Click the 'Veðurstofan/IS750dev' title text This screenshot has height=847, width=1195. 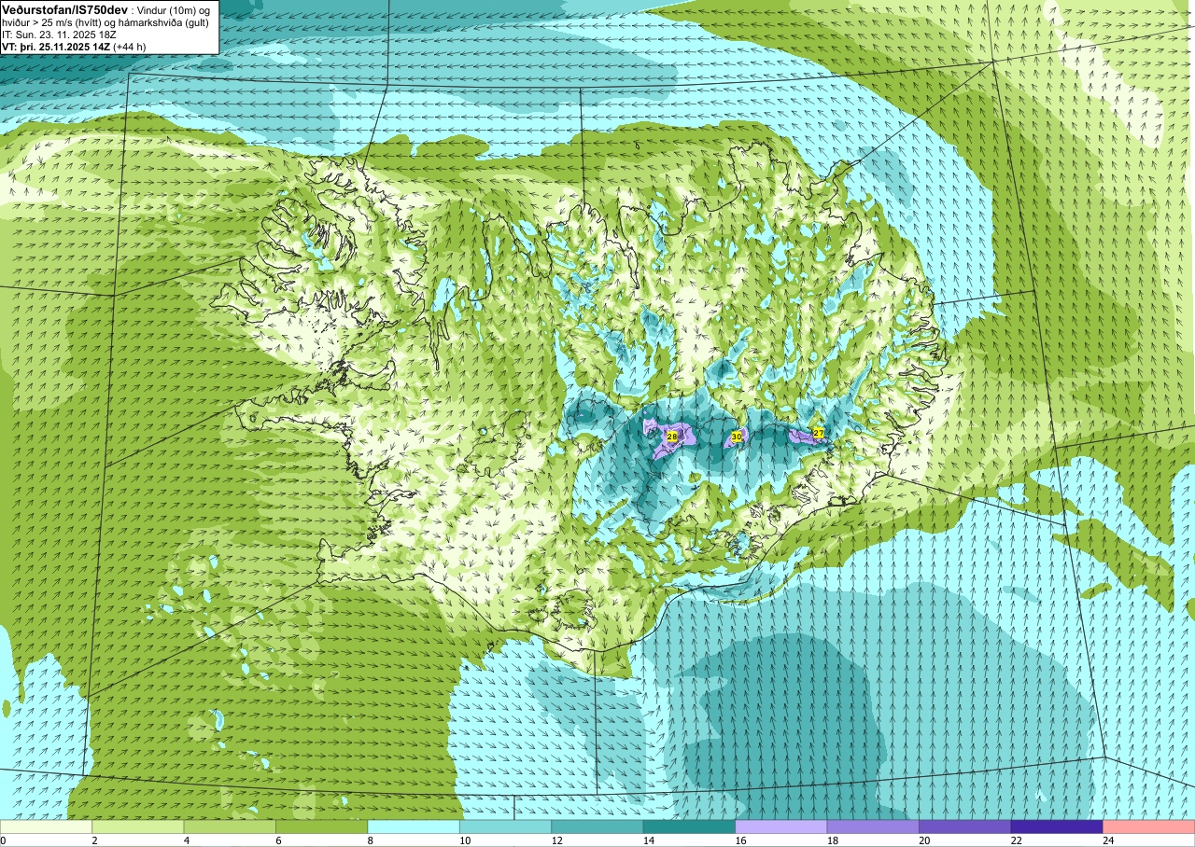[65, 9]
